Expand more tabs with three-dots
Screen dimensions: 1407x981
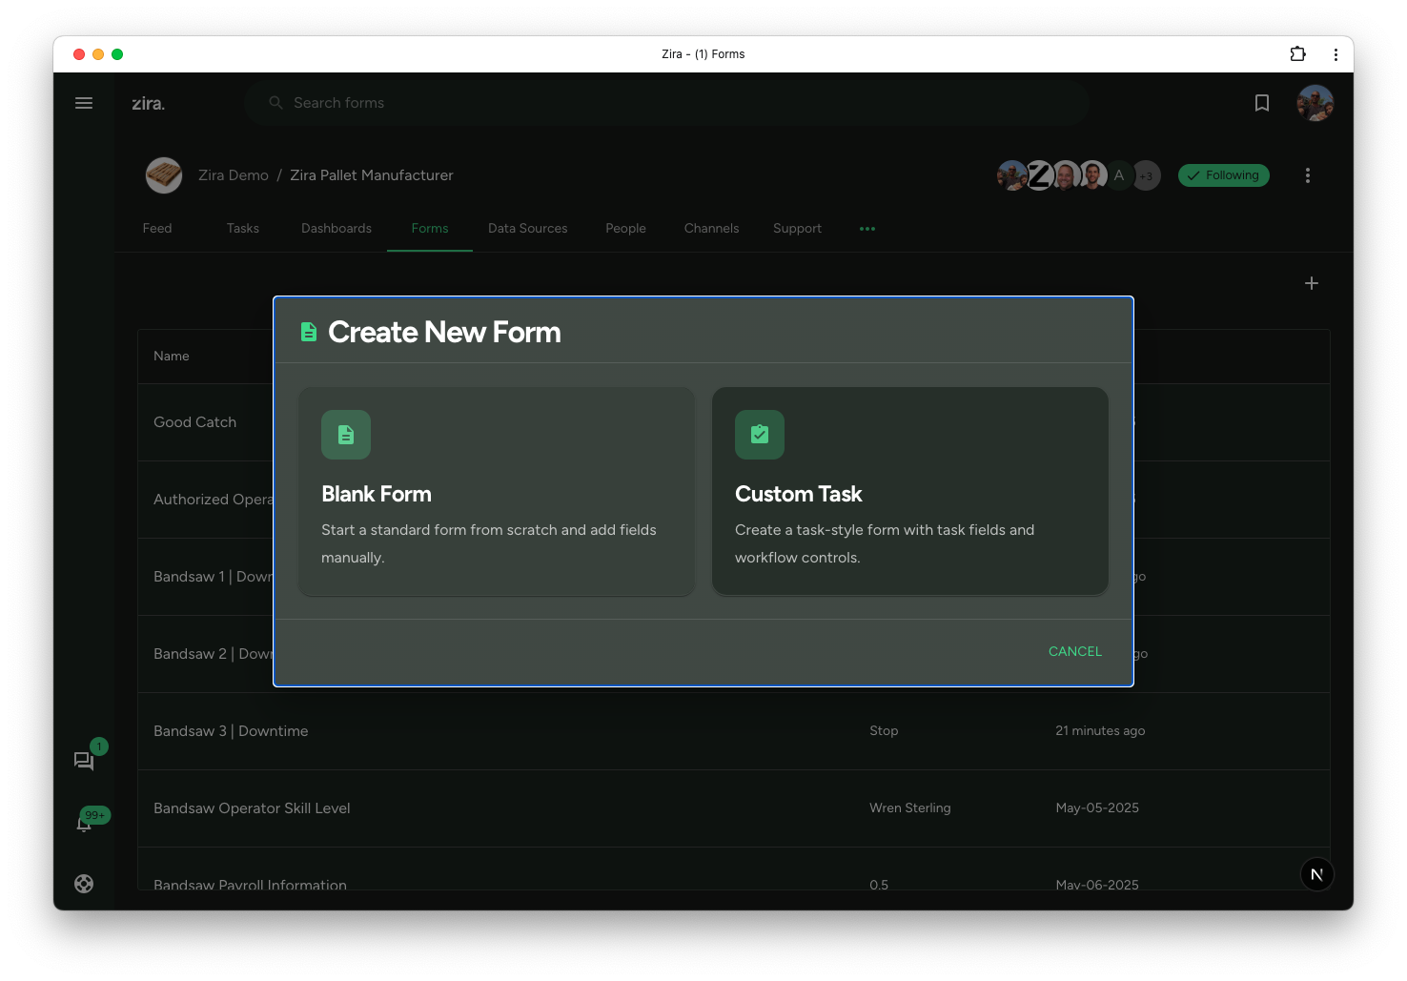click(x=867, y=229)
